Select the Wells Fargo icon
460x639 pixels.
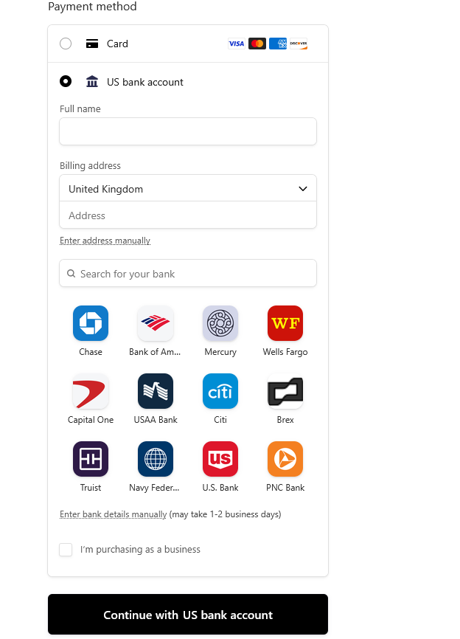click(285, 323)
